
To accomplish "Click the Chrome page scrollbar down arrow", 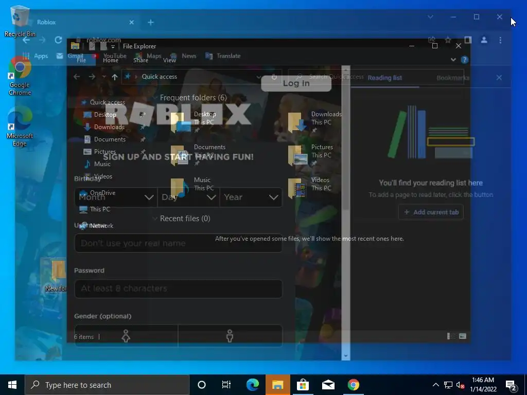I will coord(345,356).
